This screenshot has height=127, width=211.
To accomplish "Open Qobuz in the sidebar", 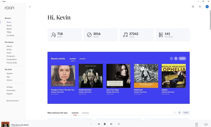I will 9,29.
